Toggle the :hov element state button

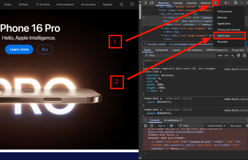[220, 56]
